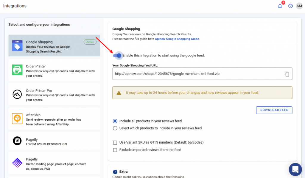
Task: Click the 'Your Google Shopping feed URL:' label
Action: [135, 65]
